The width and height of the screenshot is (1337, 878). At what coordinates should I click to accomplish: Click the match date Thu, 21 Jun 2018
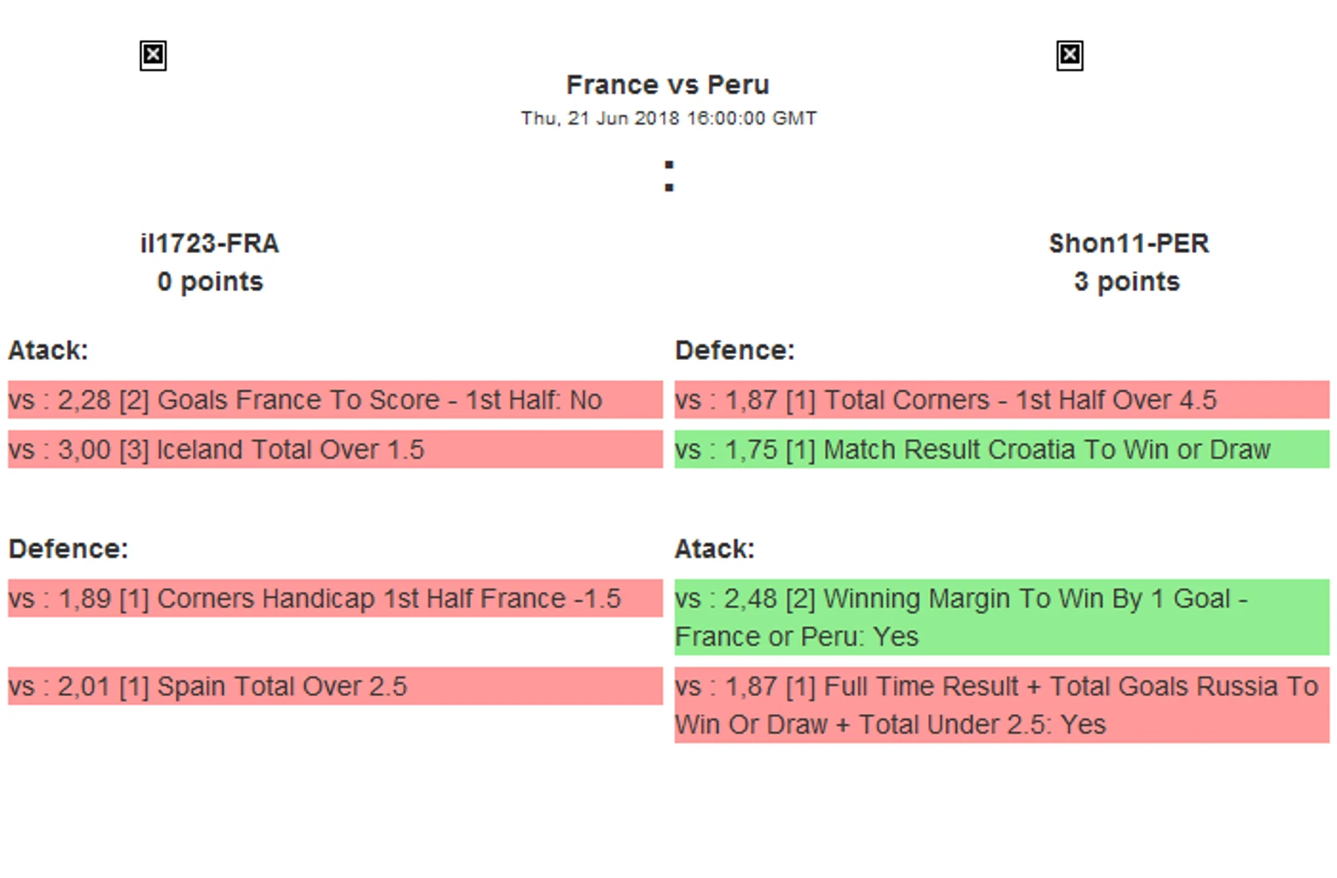pos(668,118)
